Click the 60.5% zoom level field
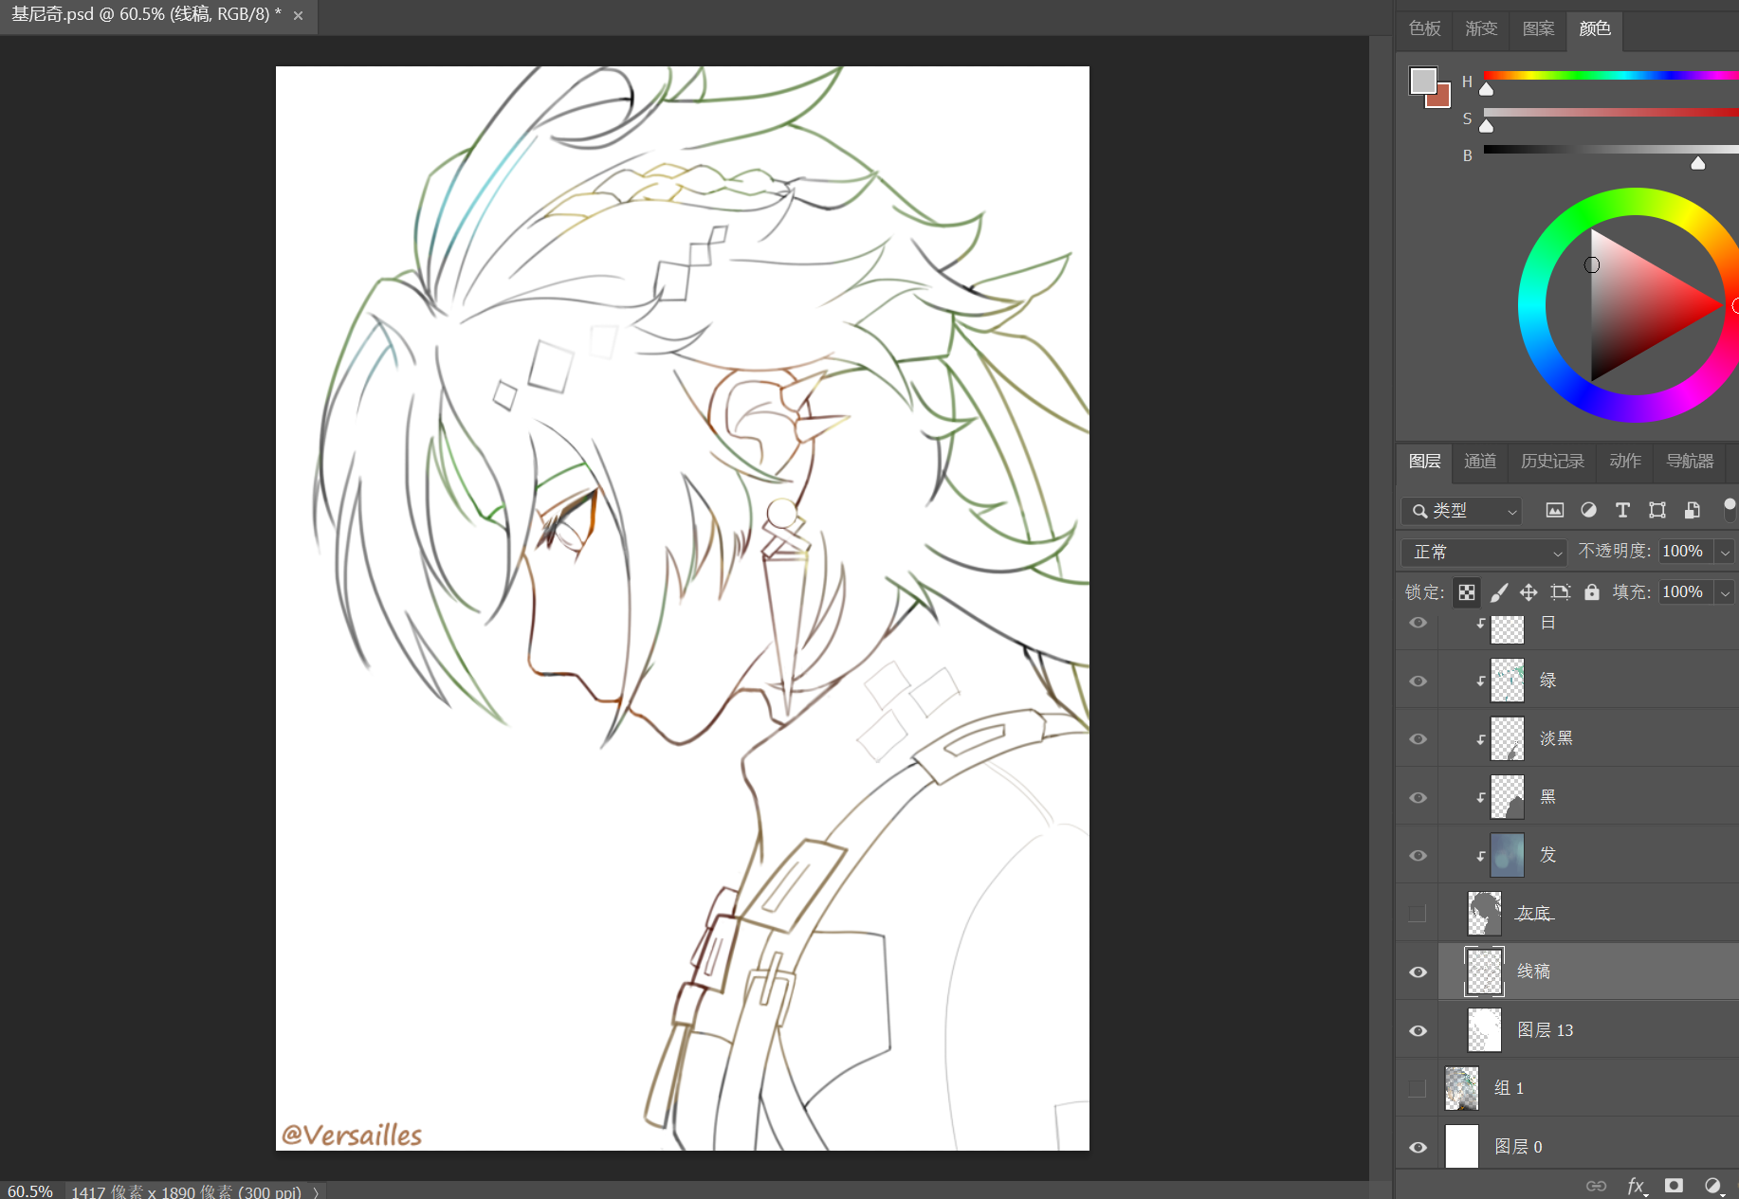Viewport: 1739px width, 1199px height. (x=29, y=1191)
